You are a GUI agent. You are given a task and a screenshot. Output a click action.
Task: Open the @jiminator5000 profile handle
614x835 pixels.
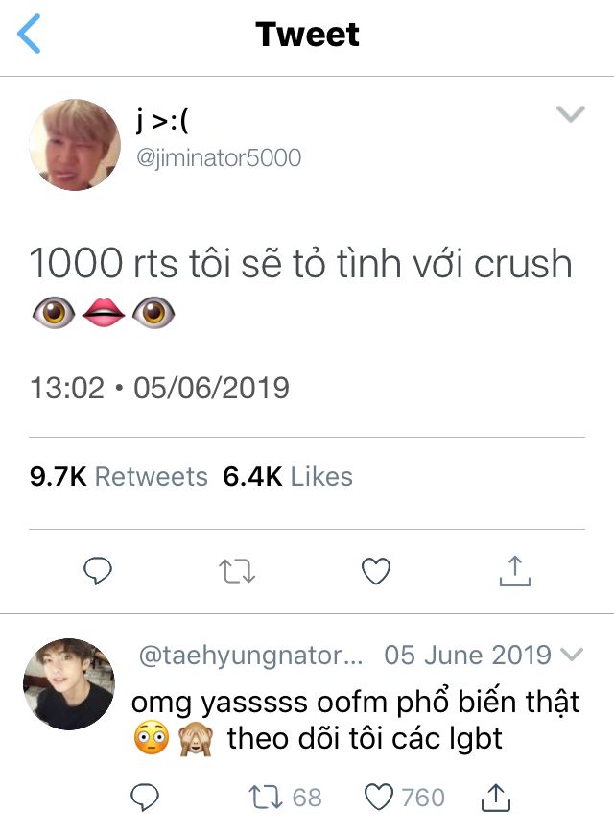(x=219, y=157)
